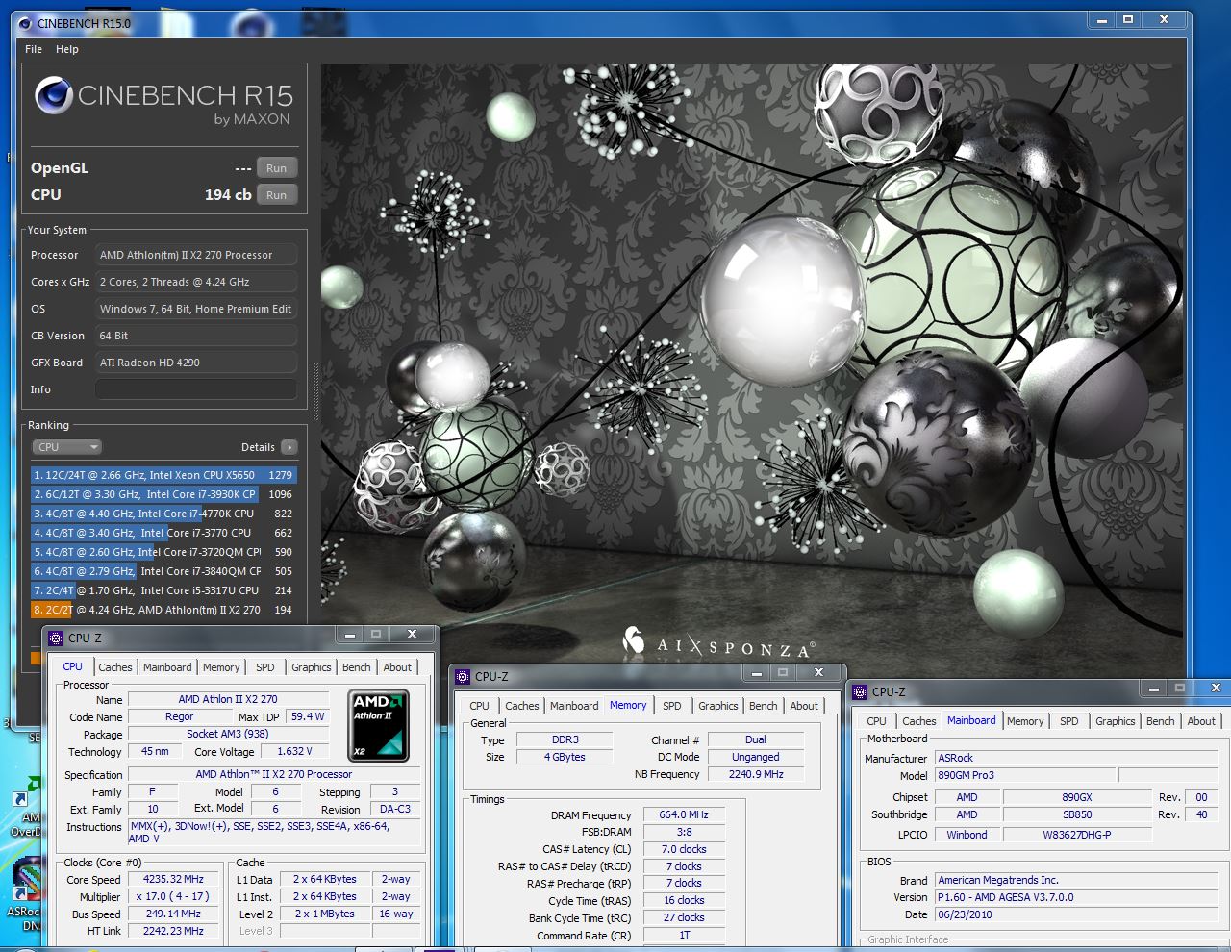Click the NB Frequency value 2240.9 MHz

point(756,774)
